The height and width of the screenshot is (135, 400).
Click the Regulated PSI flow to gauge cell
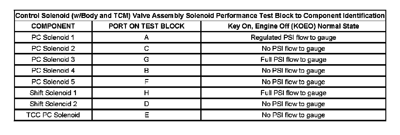[x=293, y=37]
